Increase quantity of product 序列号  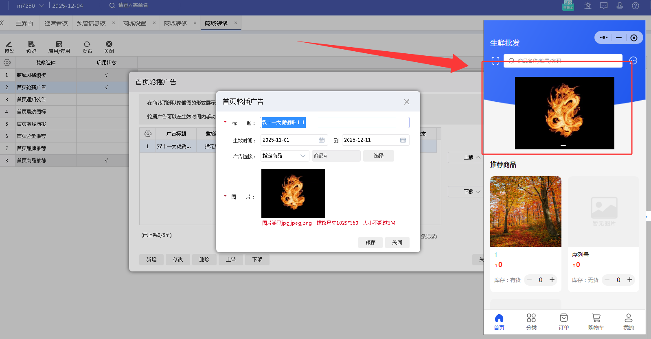pyautogui.click(x=630, y=280)
